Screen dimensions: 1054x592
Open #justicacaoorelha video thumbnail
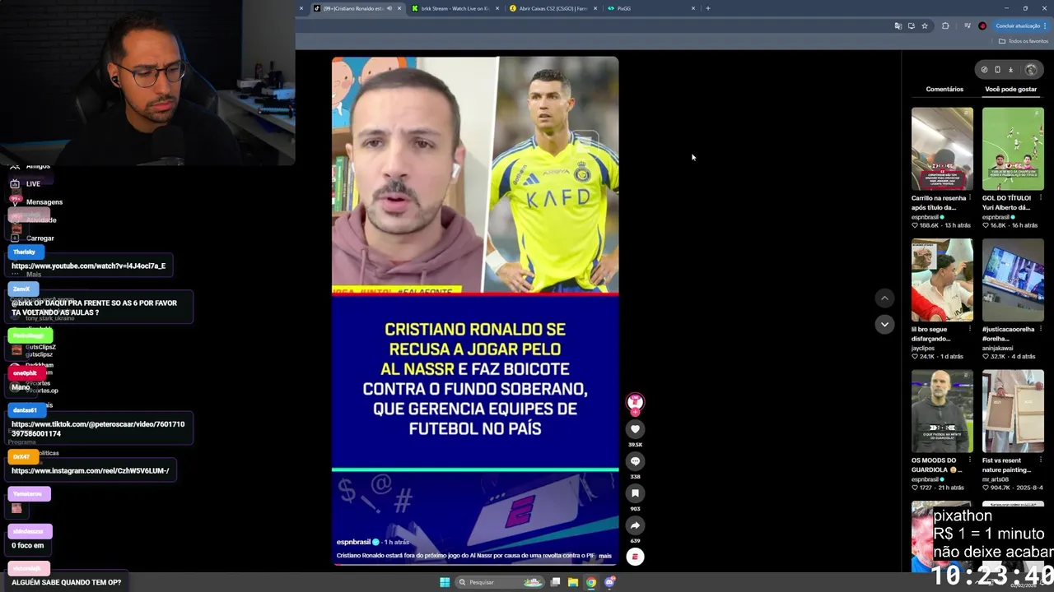click(1013, 280)
